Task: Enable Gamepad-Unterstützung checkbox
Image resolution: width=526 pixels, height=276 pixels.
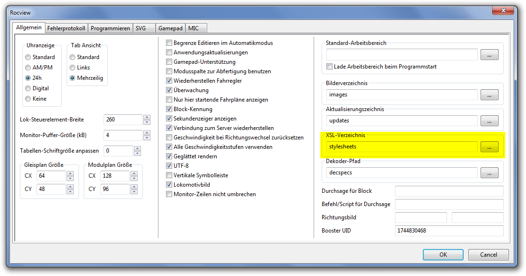Action: point(169,62)
